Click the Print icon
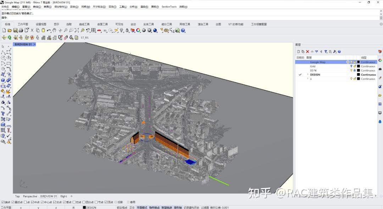 [21, 30]
